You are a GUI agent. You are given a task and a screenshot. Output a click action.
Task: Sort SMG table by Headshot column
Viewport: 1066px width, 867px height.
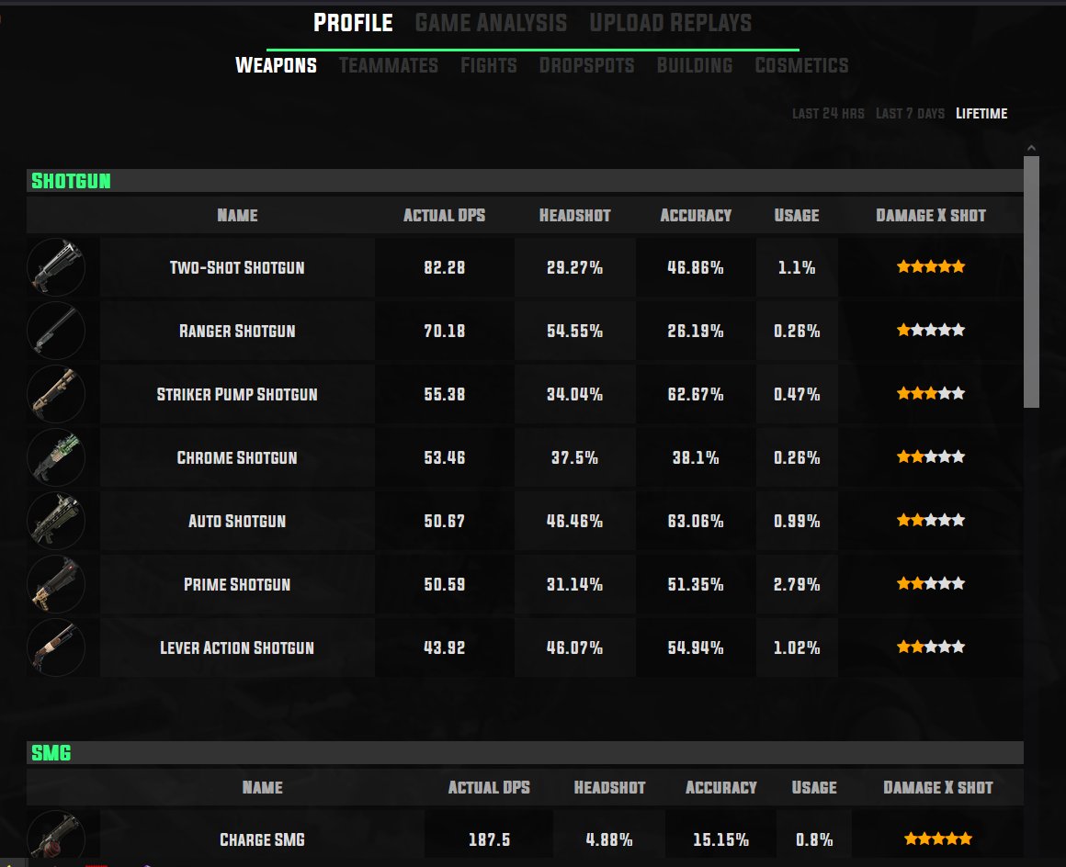[610, 787]
